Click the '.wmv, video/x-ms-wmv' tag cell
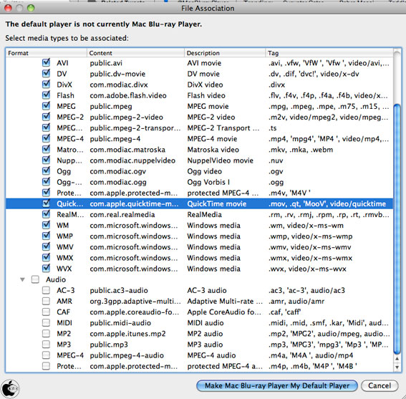The image size is (406, 399). [309, 247]
